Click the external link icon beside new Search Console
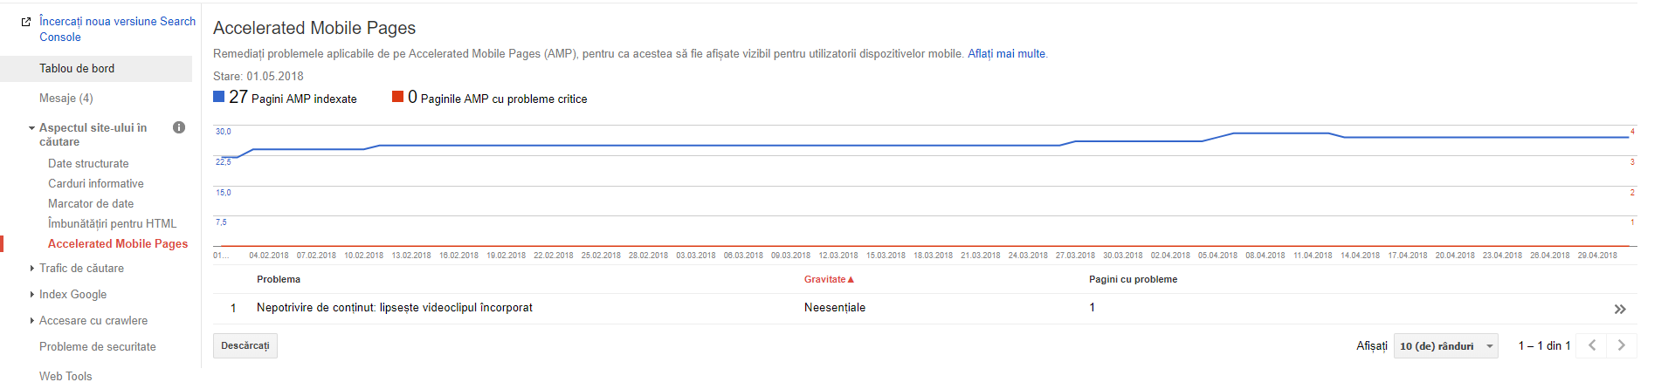Image resolution: width=1668 pixels, height=389 pixels. coord(26,22)
